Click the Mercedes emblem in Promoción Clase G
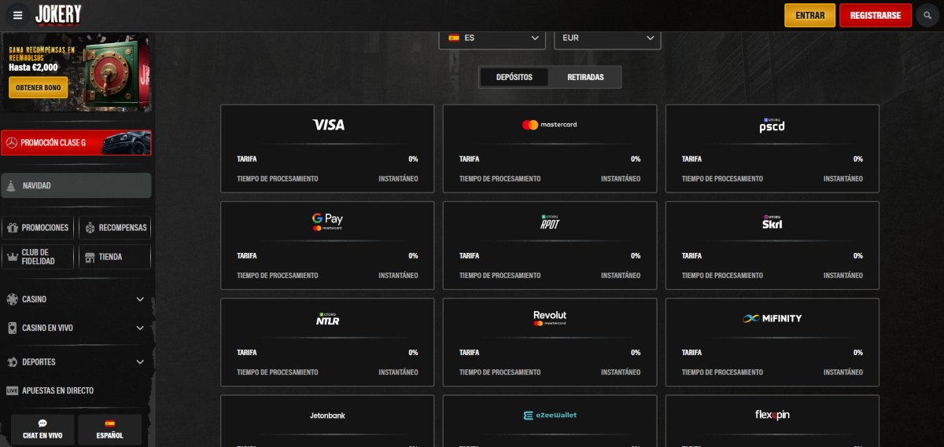 [12, 143]
